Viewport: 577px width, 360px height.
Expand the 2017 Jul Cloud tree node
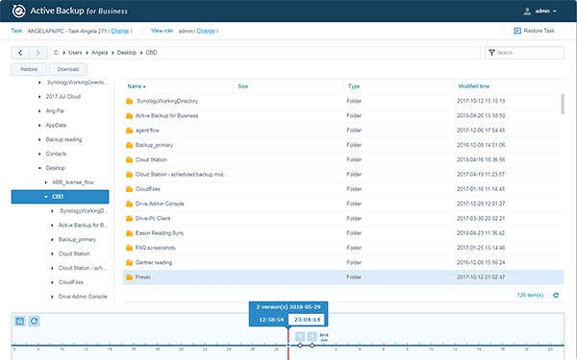(x=39, y=97)
